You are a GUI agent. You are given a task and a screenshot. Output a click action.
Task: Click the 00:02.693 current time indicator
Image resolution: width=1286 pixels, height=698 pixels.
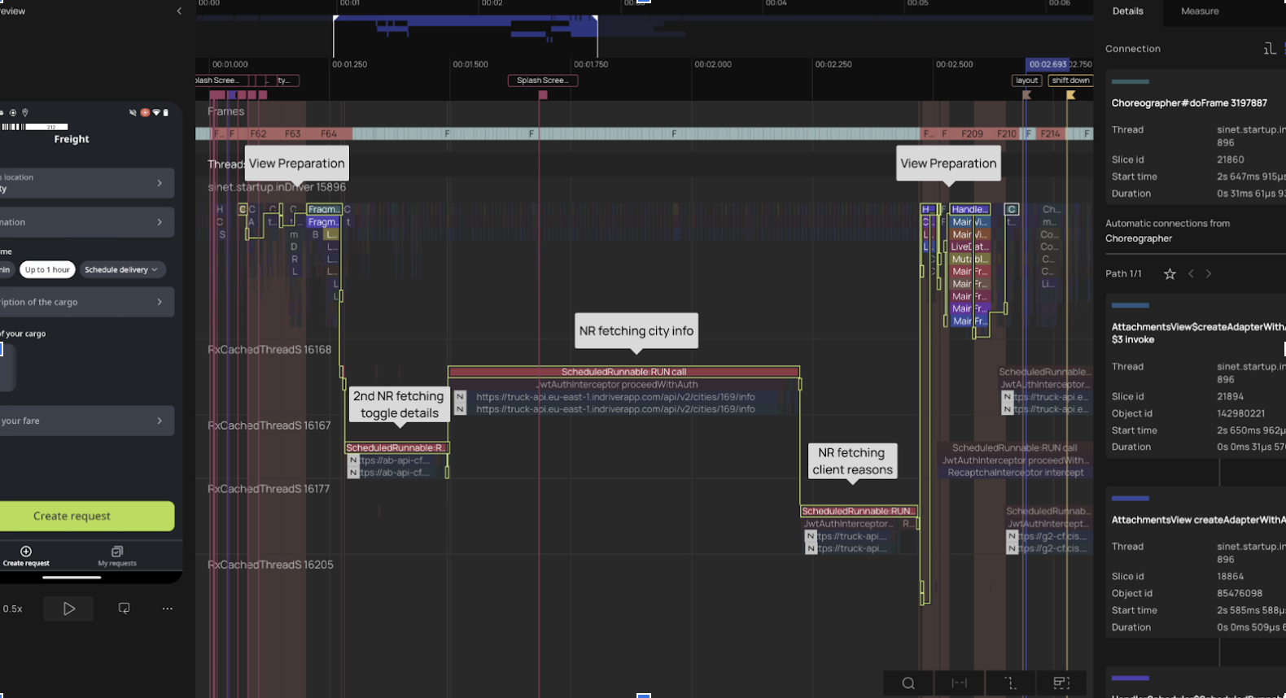click(x=1048, y=64)
